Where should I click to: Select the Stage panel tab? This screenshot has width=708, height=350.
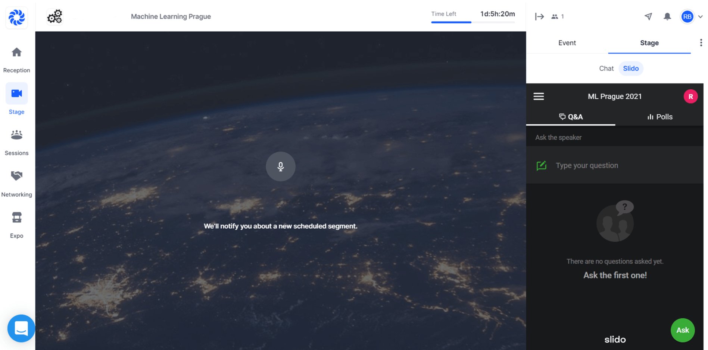649,43
